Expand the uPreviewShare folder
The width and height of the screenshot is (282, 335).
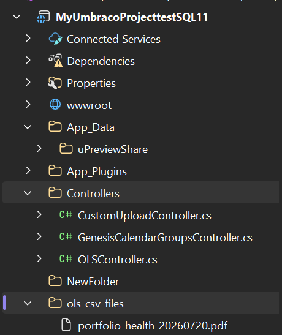(39, 148)
